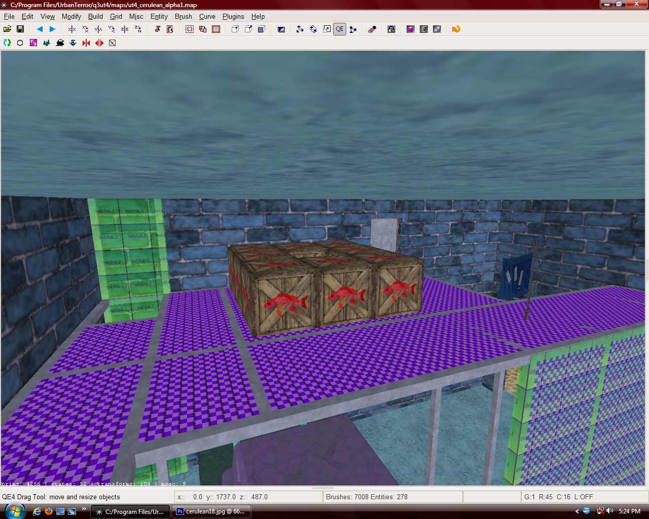The width and height of the screenshot is (649, 519).
Task: Toggle the QE drag tool button
Action: (x=340, y=29)
